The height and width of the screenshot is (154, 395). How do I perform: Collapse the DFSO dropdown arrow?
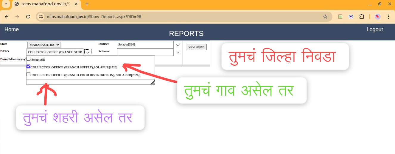88,52
